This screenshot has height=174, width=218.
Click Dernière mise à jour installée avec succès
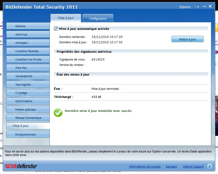tap(99, 111)
